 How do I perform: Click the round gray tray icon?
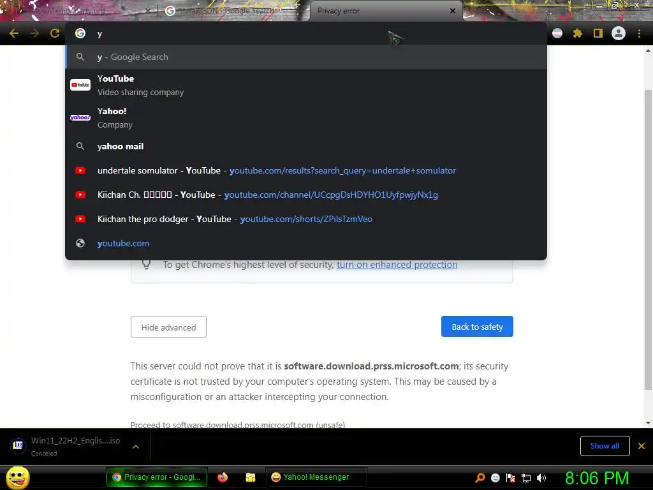(495, 477)
